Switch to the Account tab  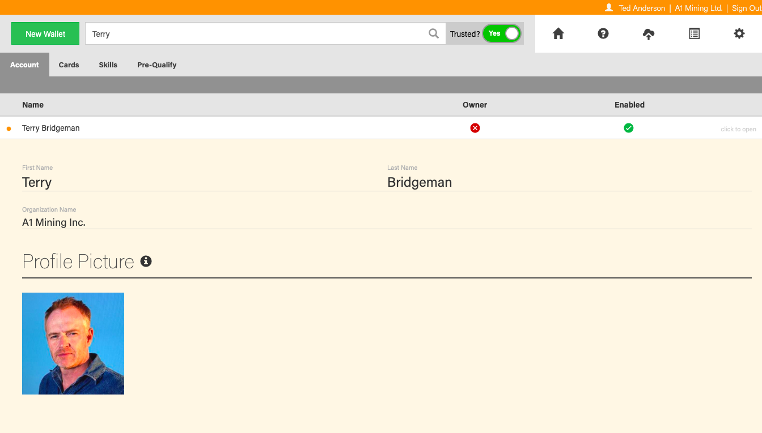[24, 65]
